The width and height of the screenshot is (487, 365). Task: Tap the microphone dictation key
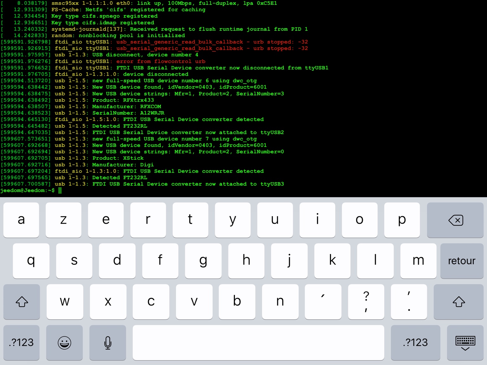pos(108,343)
